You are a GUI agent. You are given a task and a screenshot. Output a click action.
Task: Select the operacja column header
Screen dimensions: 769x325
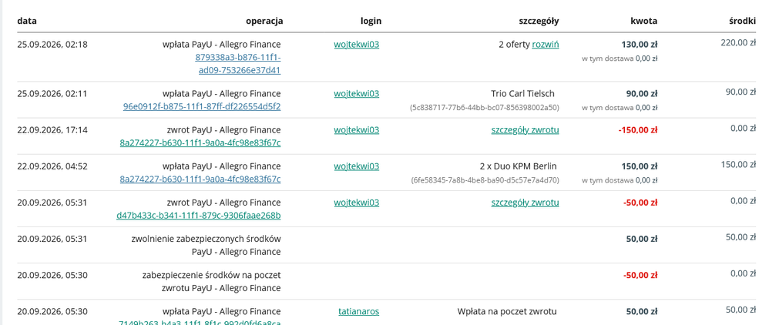264,21
